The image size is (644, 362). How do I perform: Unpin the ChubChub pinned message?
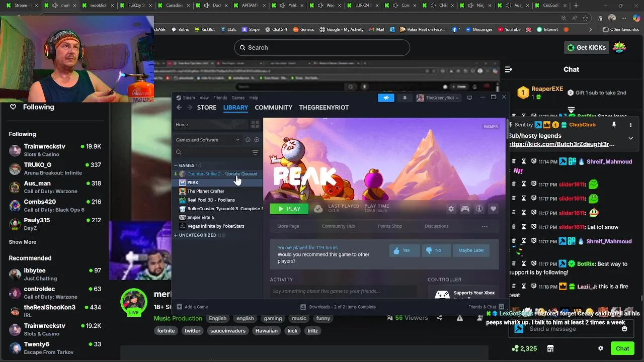point(614,125)
